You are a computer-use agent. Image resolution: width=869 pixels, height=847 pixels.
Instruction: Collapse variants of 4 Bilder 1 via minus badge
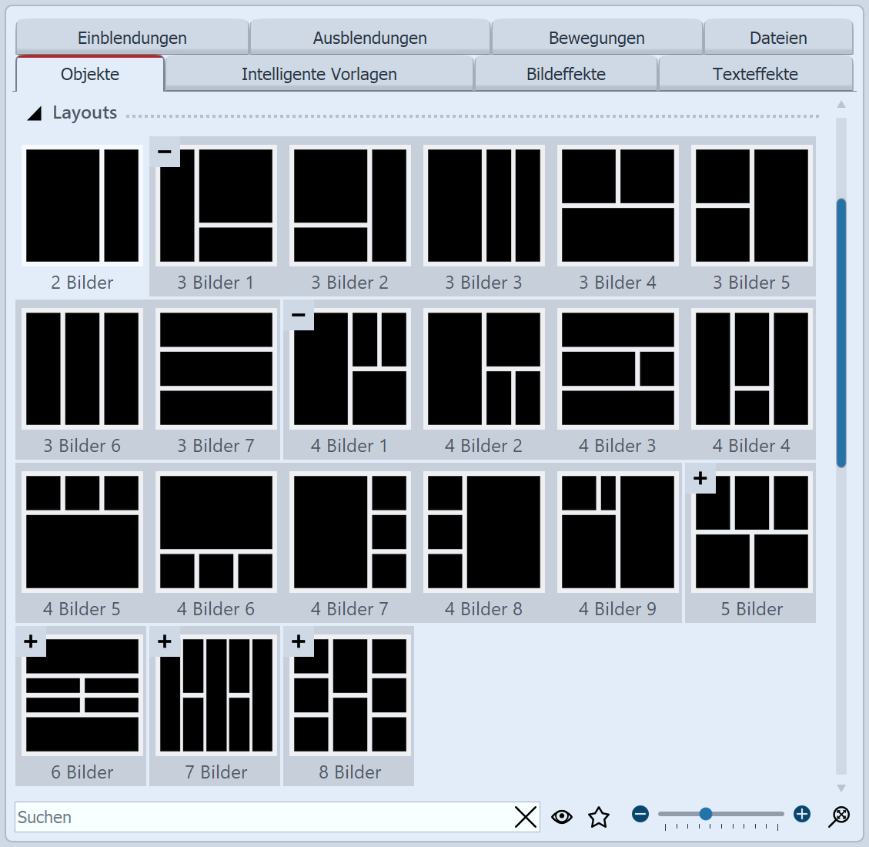click(299, 316)
